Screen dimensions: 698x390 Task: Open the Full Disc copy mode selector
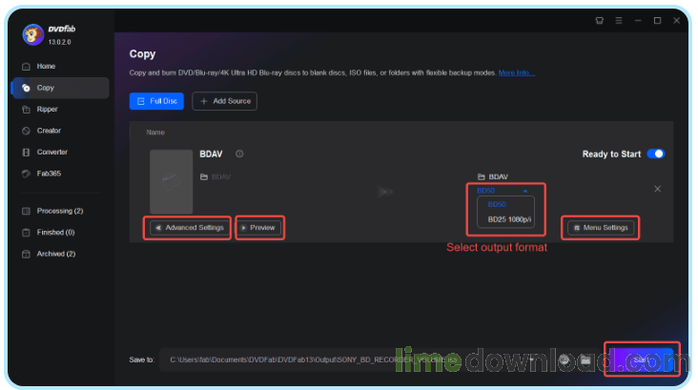coord(156,101)
